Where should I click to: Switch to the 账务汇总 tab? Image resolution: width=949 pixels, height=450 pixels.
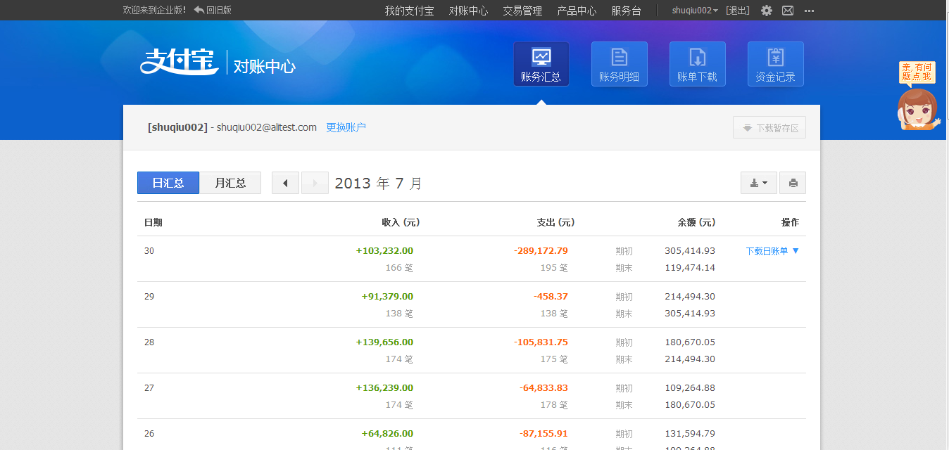pyautogui.click(x=541, y=64)
